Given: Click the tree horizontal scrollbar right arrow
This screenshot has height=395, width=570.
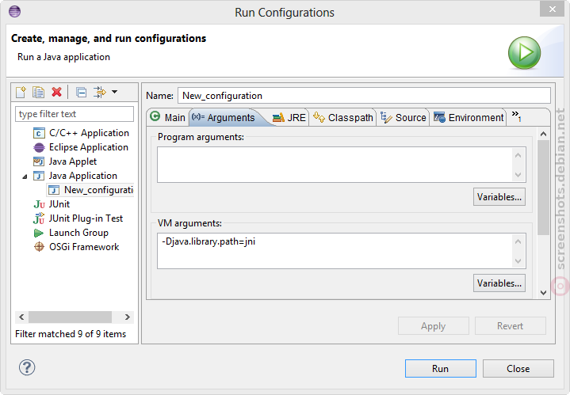Looking at the screenshot, I should tap(127, 317).
